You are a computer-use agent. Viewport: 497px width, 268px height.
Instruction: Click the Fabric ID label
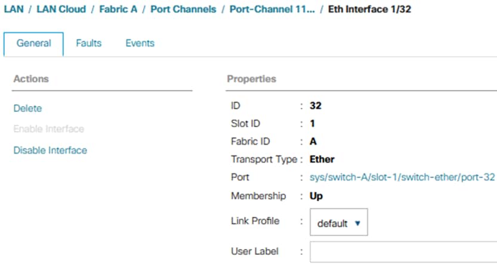[x=251, y=141]
